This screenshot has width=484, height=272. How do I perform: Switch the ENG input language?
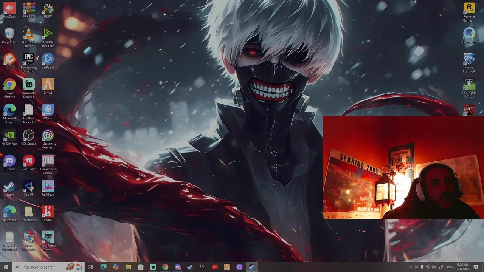point(450,267)
